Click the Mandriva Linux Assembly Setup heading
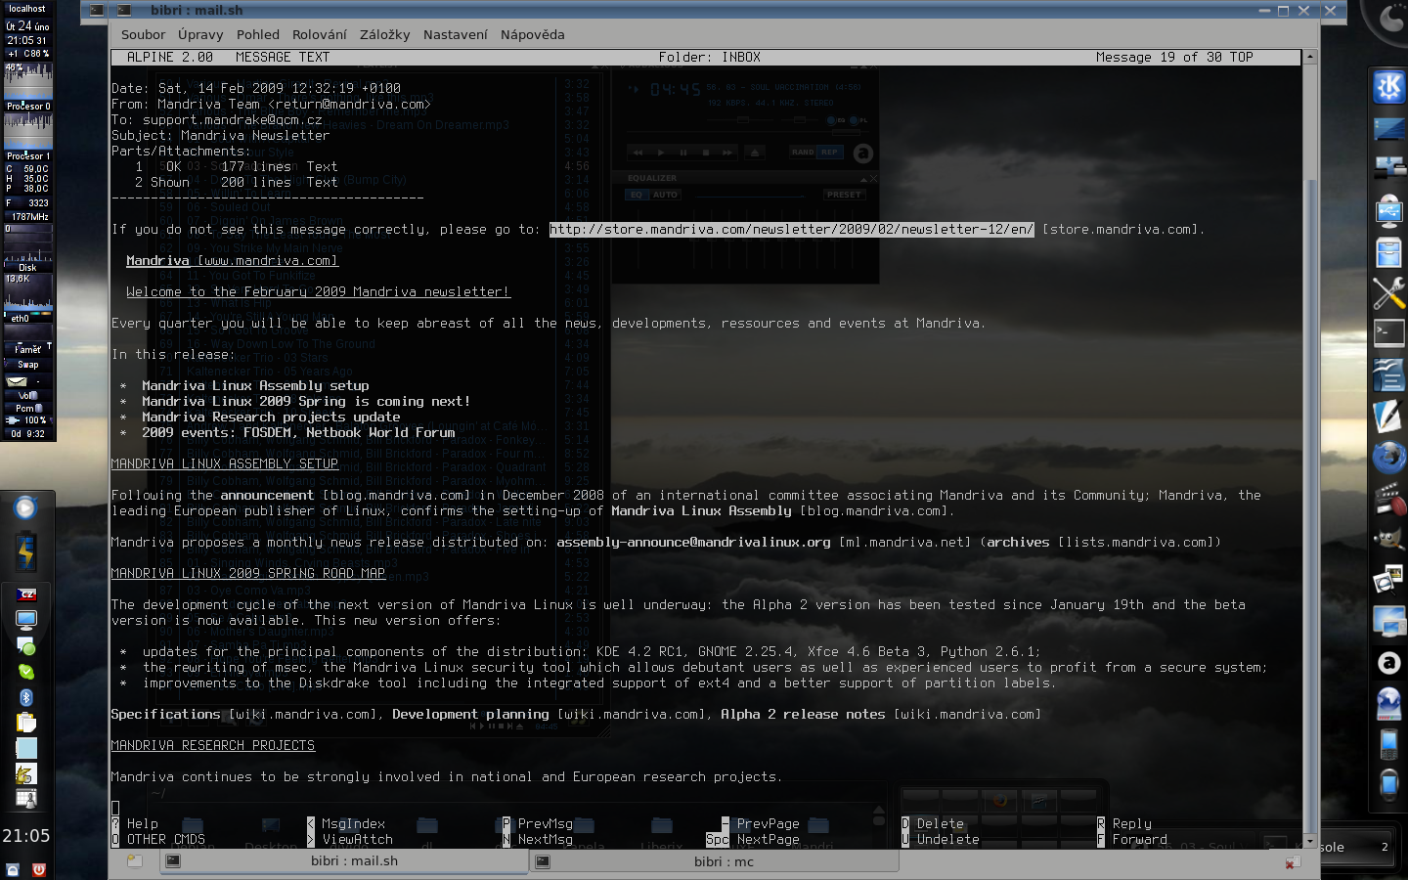 pos(224,464)
